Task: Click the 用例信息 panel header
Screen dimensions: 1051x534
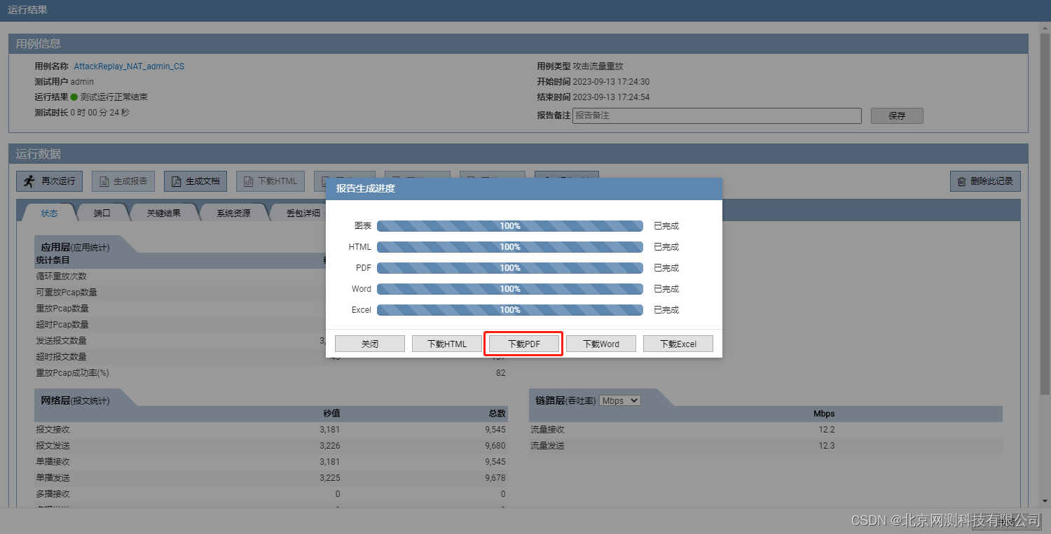Action: click(x=518, y=43)
